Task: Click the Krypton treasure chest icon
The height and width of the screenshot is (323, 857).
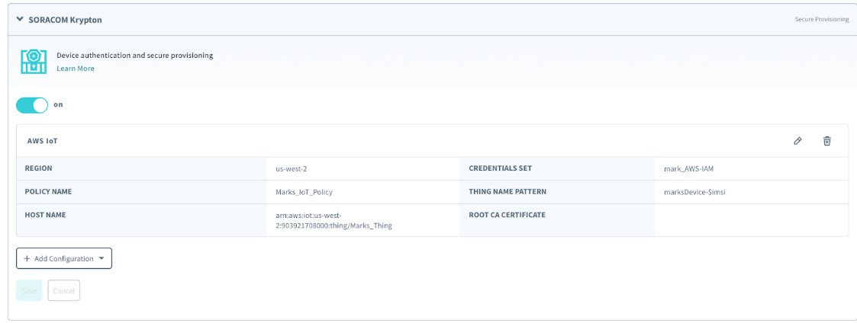Action: click(34, 61)
